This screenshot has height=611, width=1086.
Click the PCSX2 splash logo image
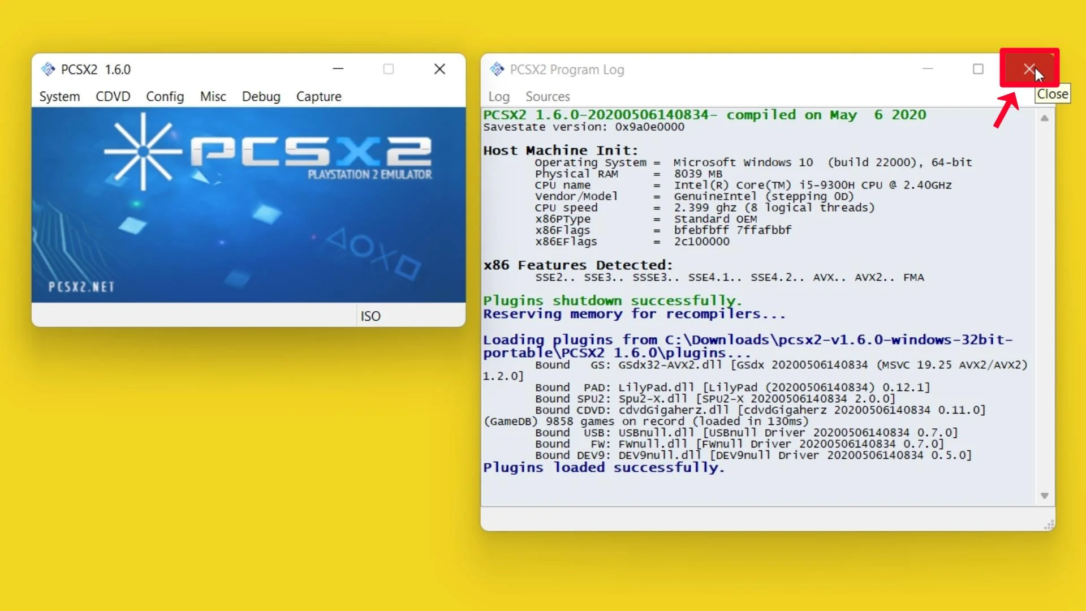(248, 205)
